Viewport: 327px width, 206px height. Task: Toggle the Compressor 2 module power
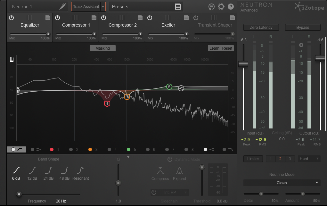coord(104,18)
